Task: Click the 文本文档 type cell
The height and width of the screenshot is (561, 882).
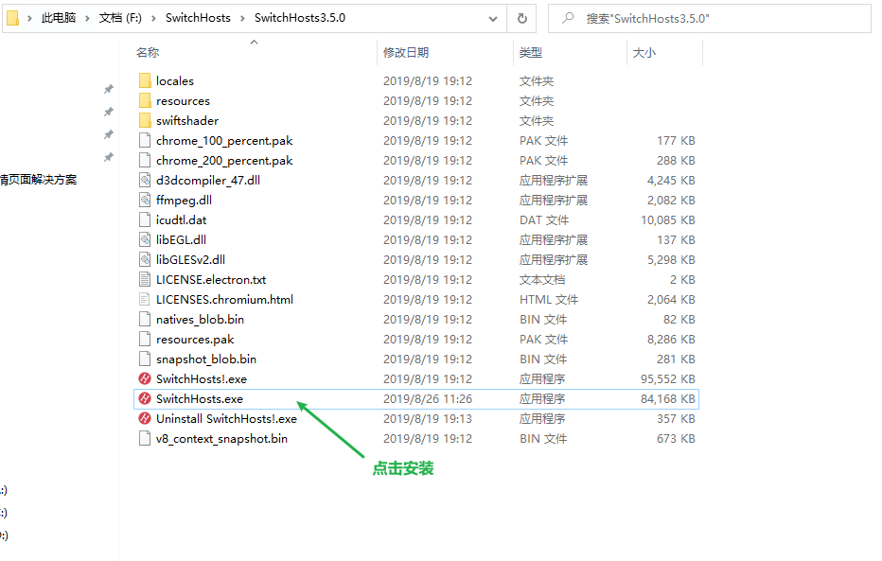Action: pyautogui.click(x=542, y=279)
